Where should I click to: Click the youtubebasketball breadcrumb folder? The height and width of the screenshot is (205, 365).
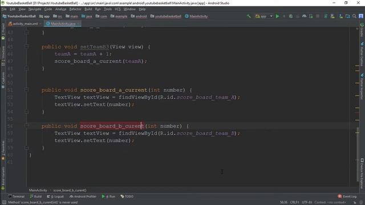(x=166, y=17)
